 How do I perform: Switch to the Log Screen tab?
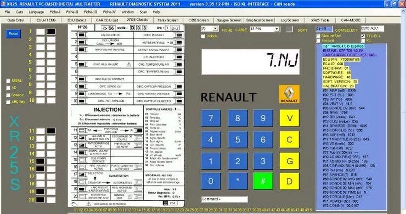point(290,20)
